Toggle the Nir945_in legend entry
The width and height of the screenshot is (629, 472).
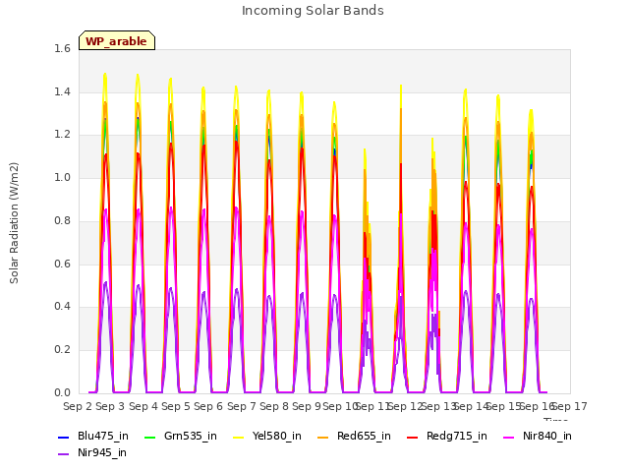92,453
